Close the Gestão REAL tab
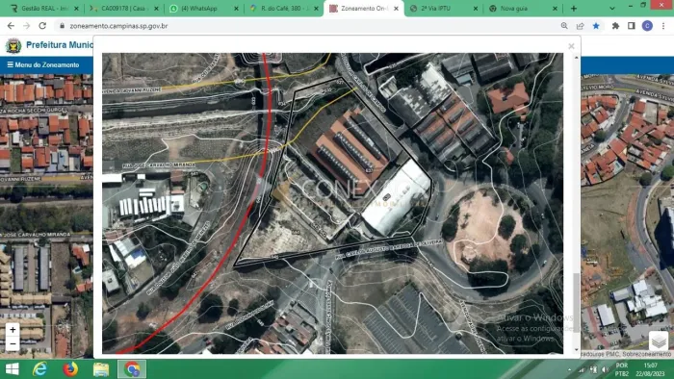 tap(76, 8)
